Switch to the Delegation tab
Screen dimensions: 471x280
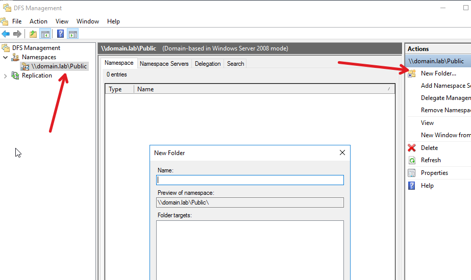tap(208, 64)
